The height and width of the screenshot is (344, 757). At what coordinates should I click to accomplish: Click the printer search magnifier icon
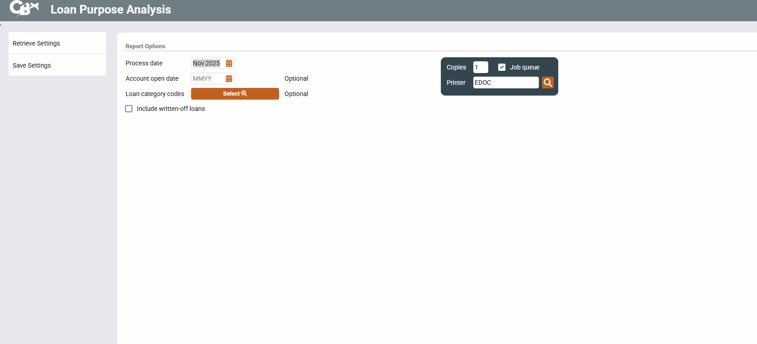547,83
